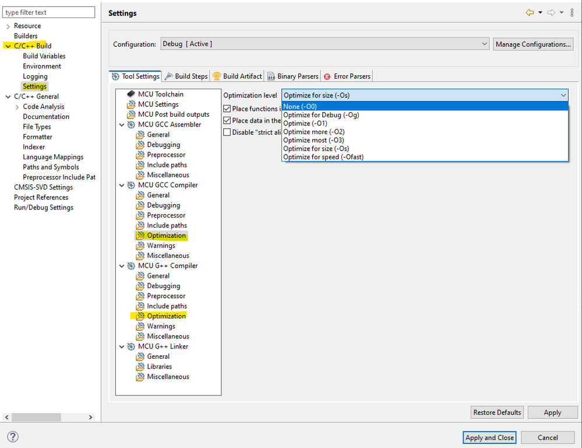Select Optimize most (-O3) option
The width and height of the screenshot is (582, 448).
(x=425, y=140)
